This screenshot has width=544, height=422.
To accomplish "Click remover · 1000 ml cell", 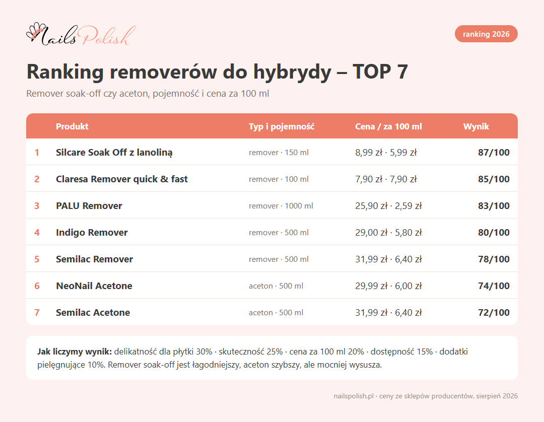I will 281,205.
